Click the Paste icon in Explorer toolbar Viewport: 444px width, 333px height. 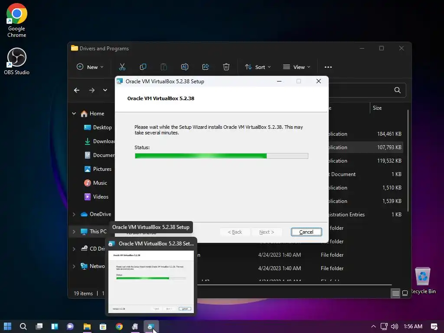point(163,67)
